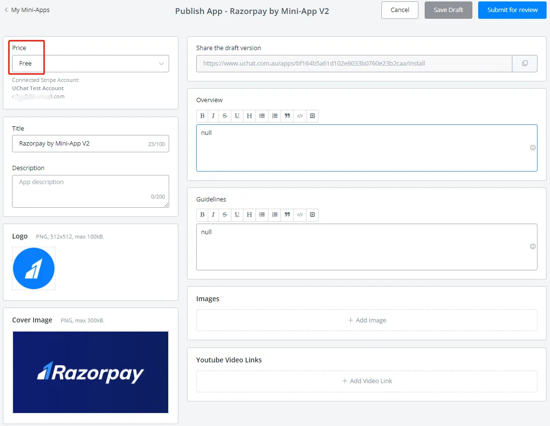This screenshot has width=550, height=426.
Task: Click the App description text area
Action: (x=91, y=191)
